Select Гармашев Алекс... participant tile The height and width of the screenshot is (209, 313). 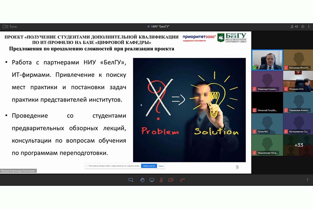tap(298, 103)
